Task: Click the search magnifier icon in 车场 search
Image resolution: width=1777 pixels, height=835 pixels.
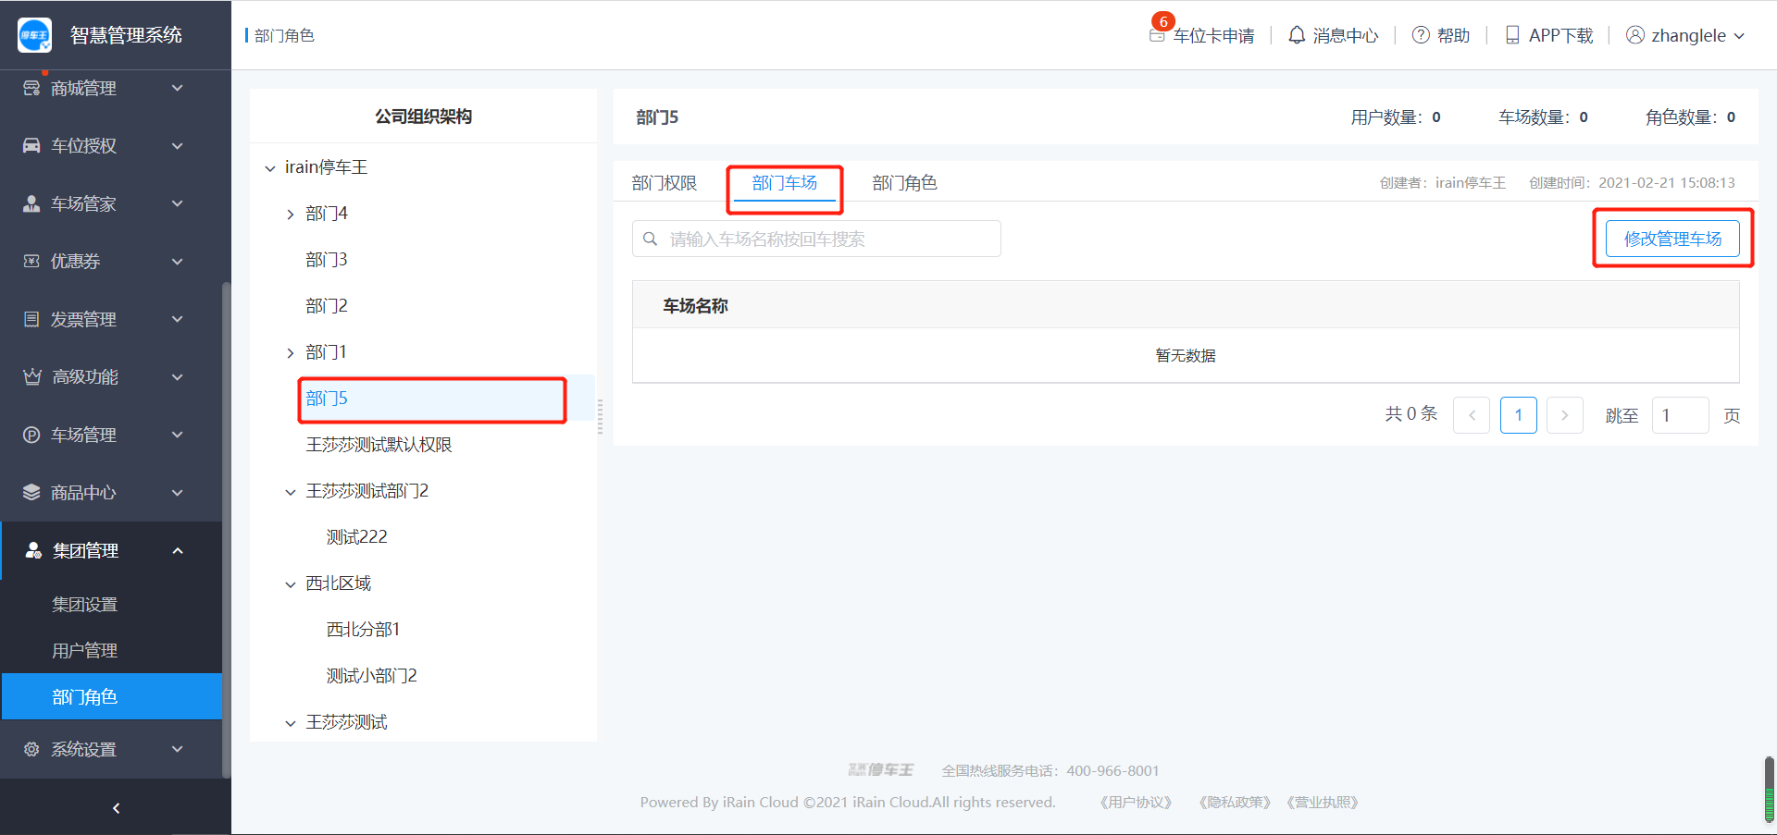Action: click(x=651, y=239)
